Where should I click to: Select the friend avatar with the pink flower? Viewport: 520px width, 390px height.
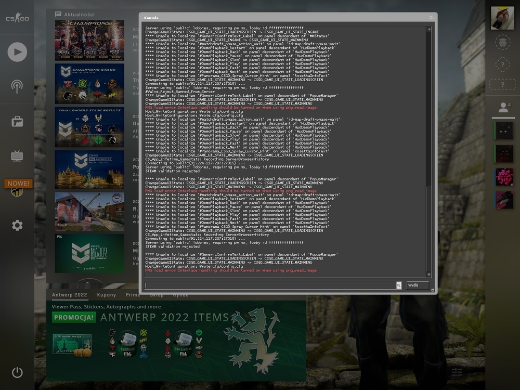pos(504,177)
